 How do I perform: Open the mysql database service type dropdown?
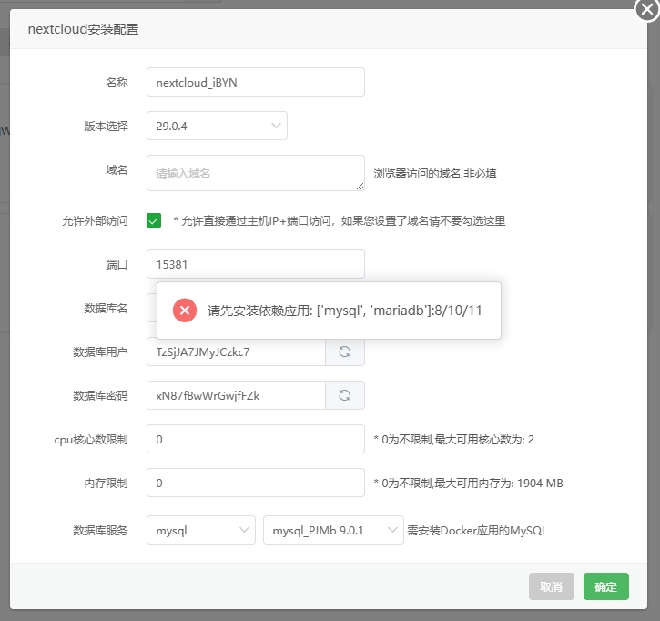point(201,530)
